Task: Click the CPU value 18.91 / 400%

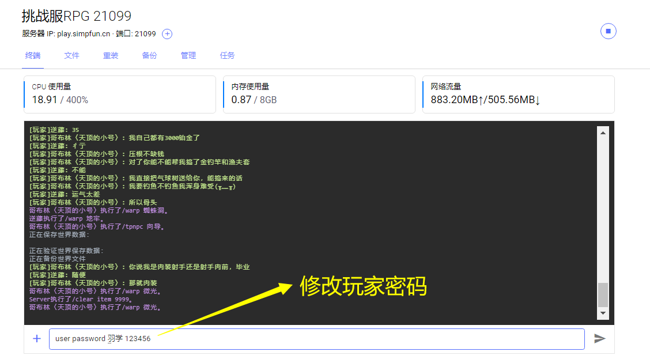Action: 60,100
